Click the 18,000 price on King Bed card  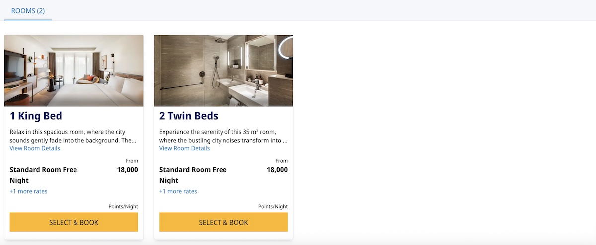pyautogui.click(x=127, y=170)
